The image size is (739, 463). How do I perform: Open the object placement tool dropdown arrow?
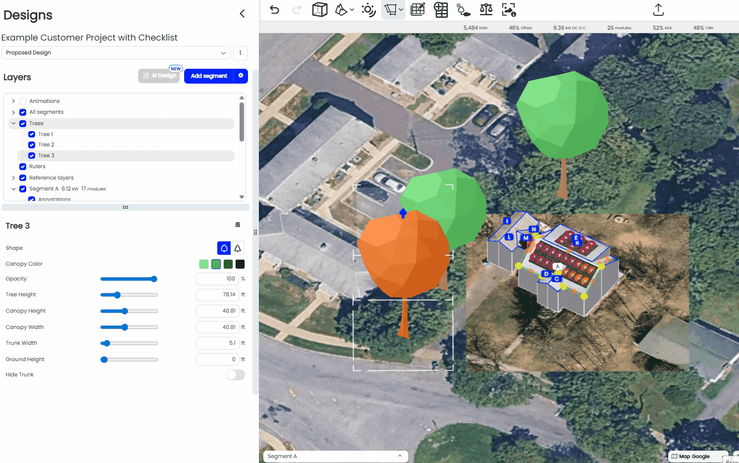point(401,9)
